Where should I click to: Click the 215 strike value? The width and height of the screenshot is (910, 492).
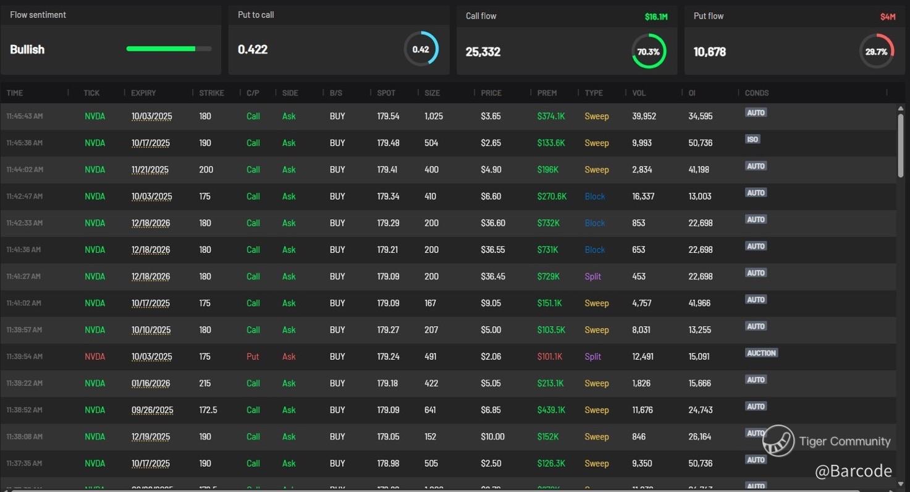pos(205,383)
